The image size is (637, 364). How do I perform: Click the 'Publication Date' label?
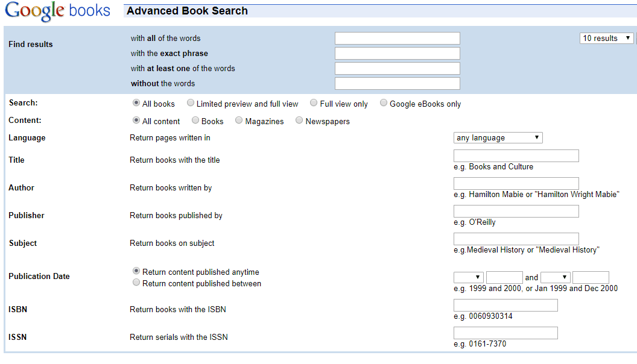click(39, 277)
